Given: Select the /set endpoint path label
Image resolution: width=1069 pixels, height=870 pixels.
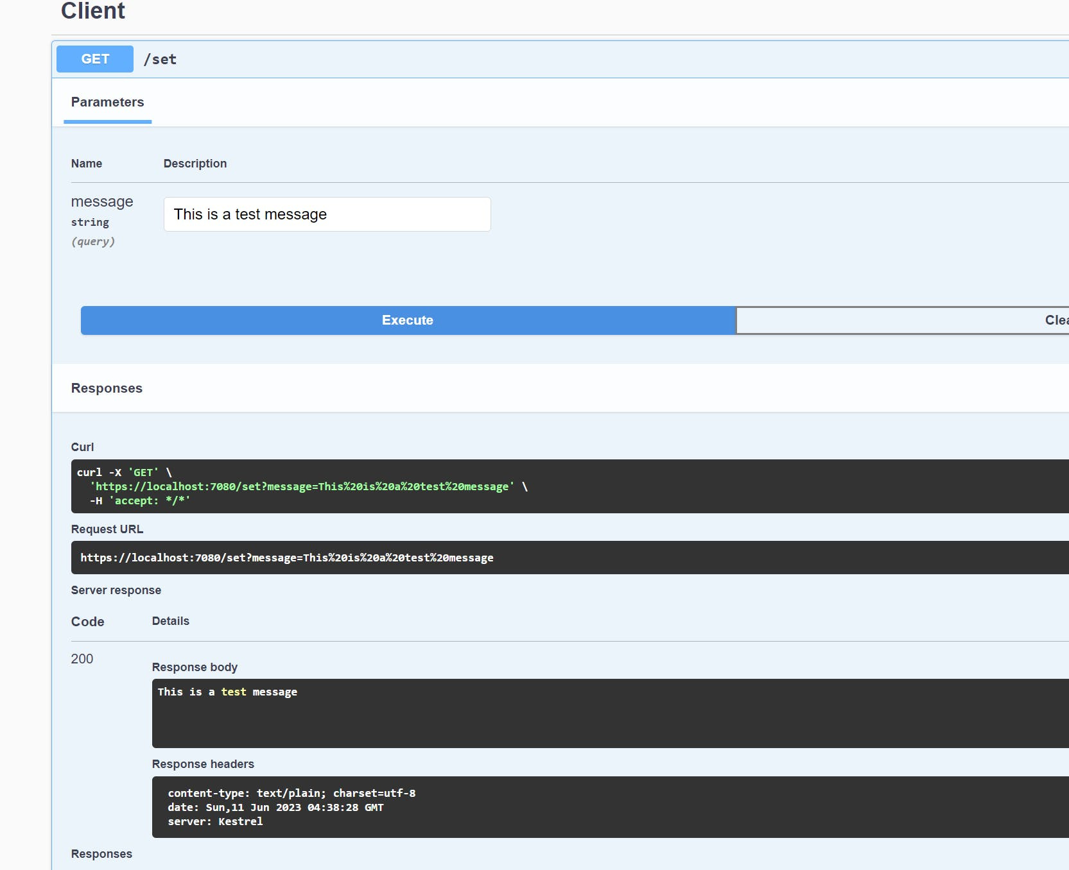Looking at the screenshot, I should click(161, 58).
